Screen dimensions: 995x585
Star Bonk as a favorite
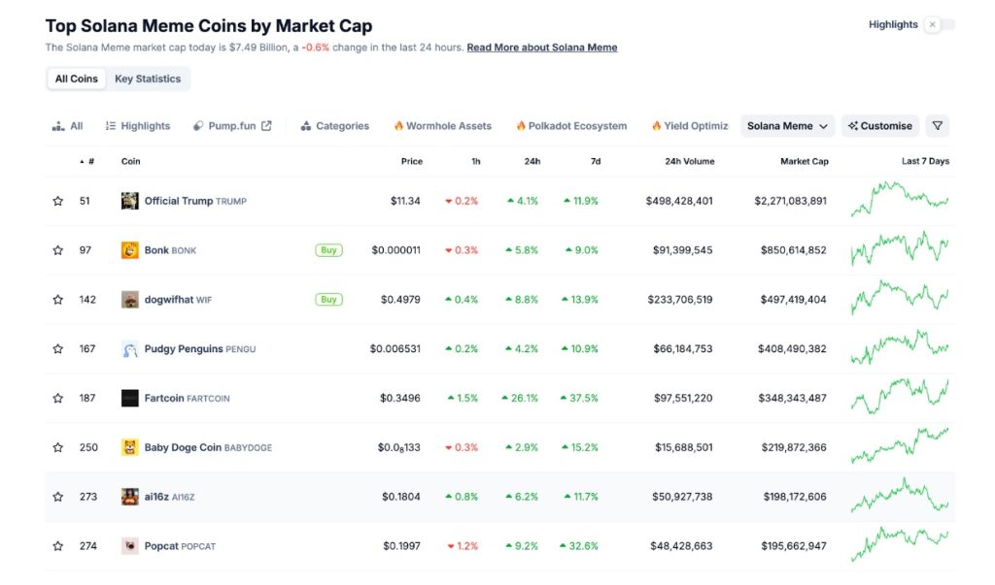[x=57, y=250]
